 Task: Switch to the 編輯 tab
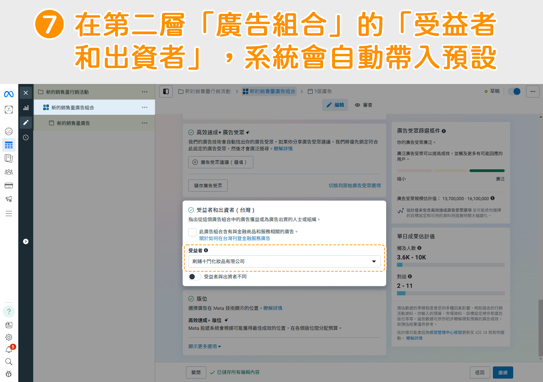[335, 105]
